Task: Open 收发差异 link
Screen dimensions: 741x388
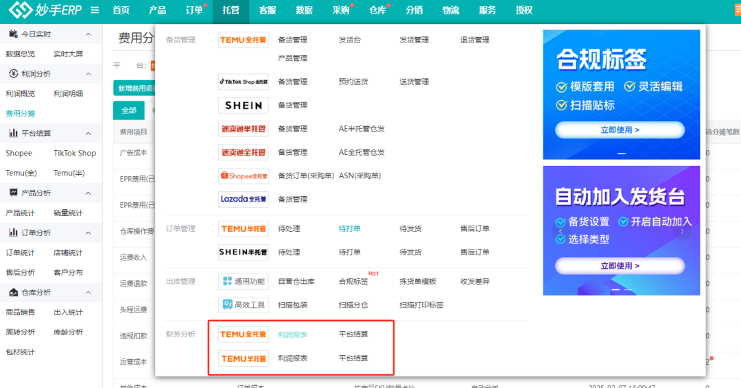Action: click(x=475, y=281)
